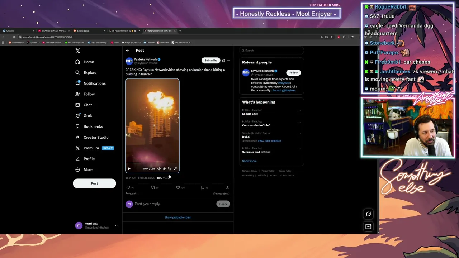Click the browser address bar URL
This screenshot has width=459, height=258.
pos(48,37)
